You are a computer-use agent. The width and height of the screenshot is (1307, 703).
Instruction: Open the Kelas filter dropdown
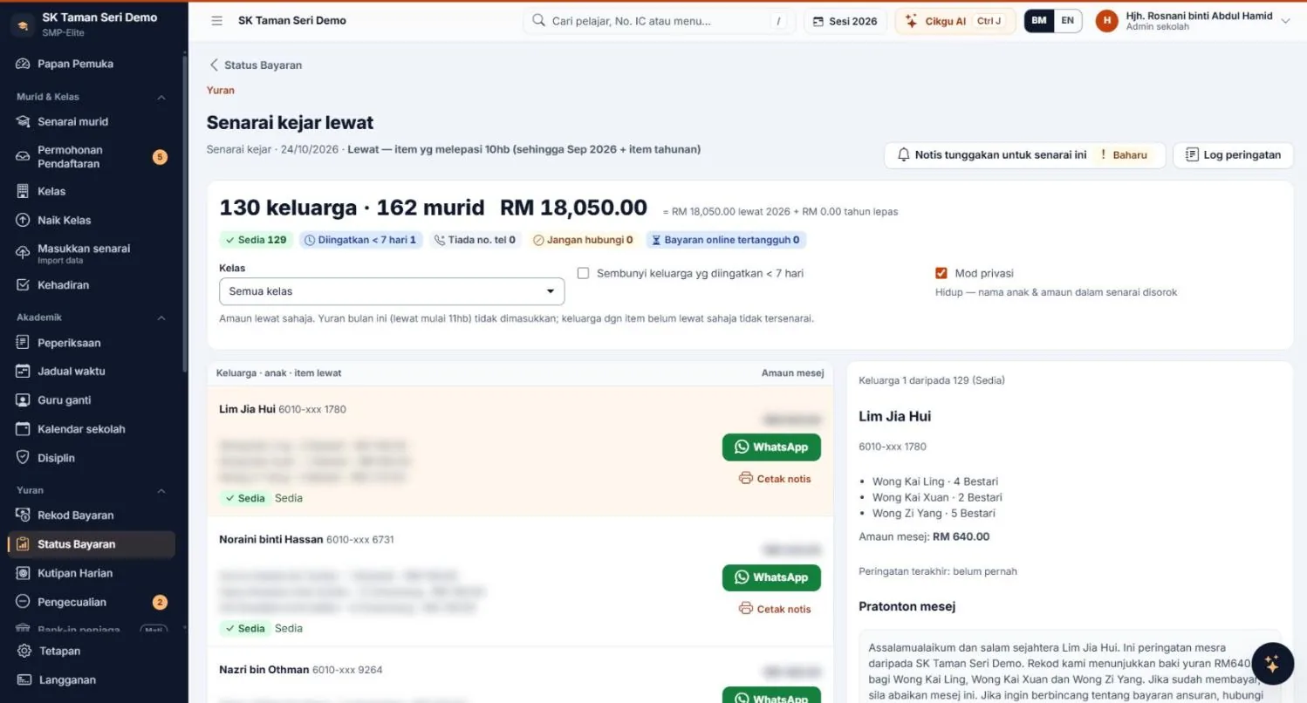pos(392,291)
